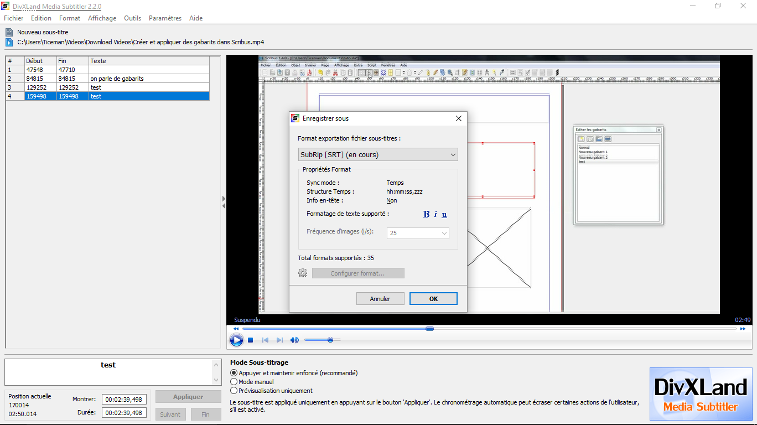Click the Position actuelle 170014 value
The image size is (757, 425).
point(19,405)
